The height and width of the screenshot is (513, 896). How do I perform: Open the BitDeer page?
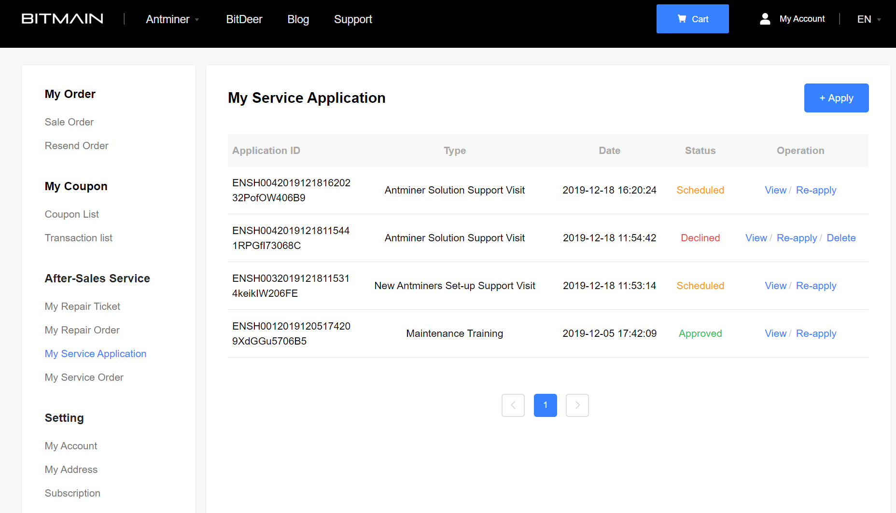[x=244, y=19]
